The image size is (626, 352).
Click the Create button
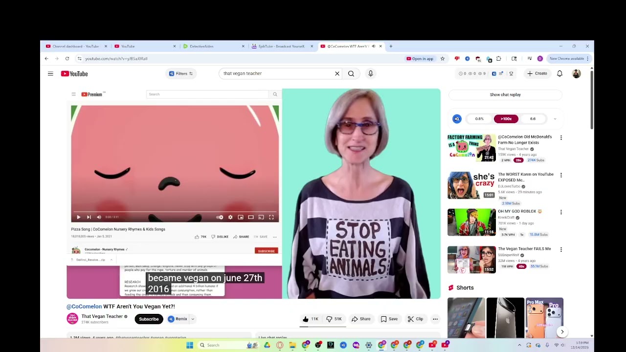click(x=537, y=73)
